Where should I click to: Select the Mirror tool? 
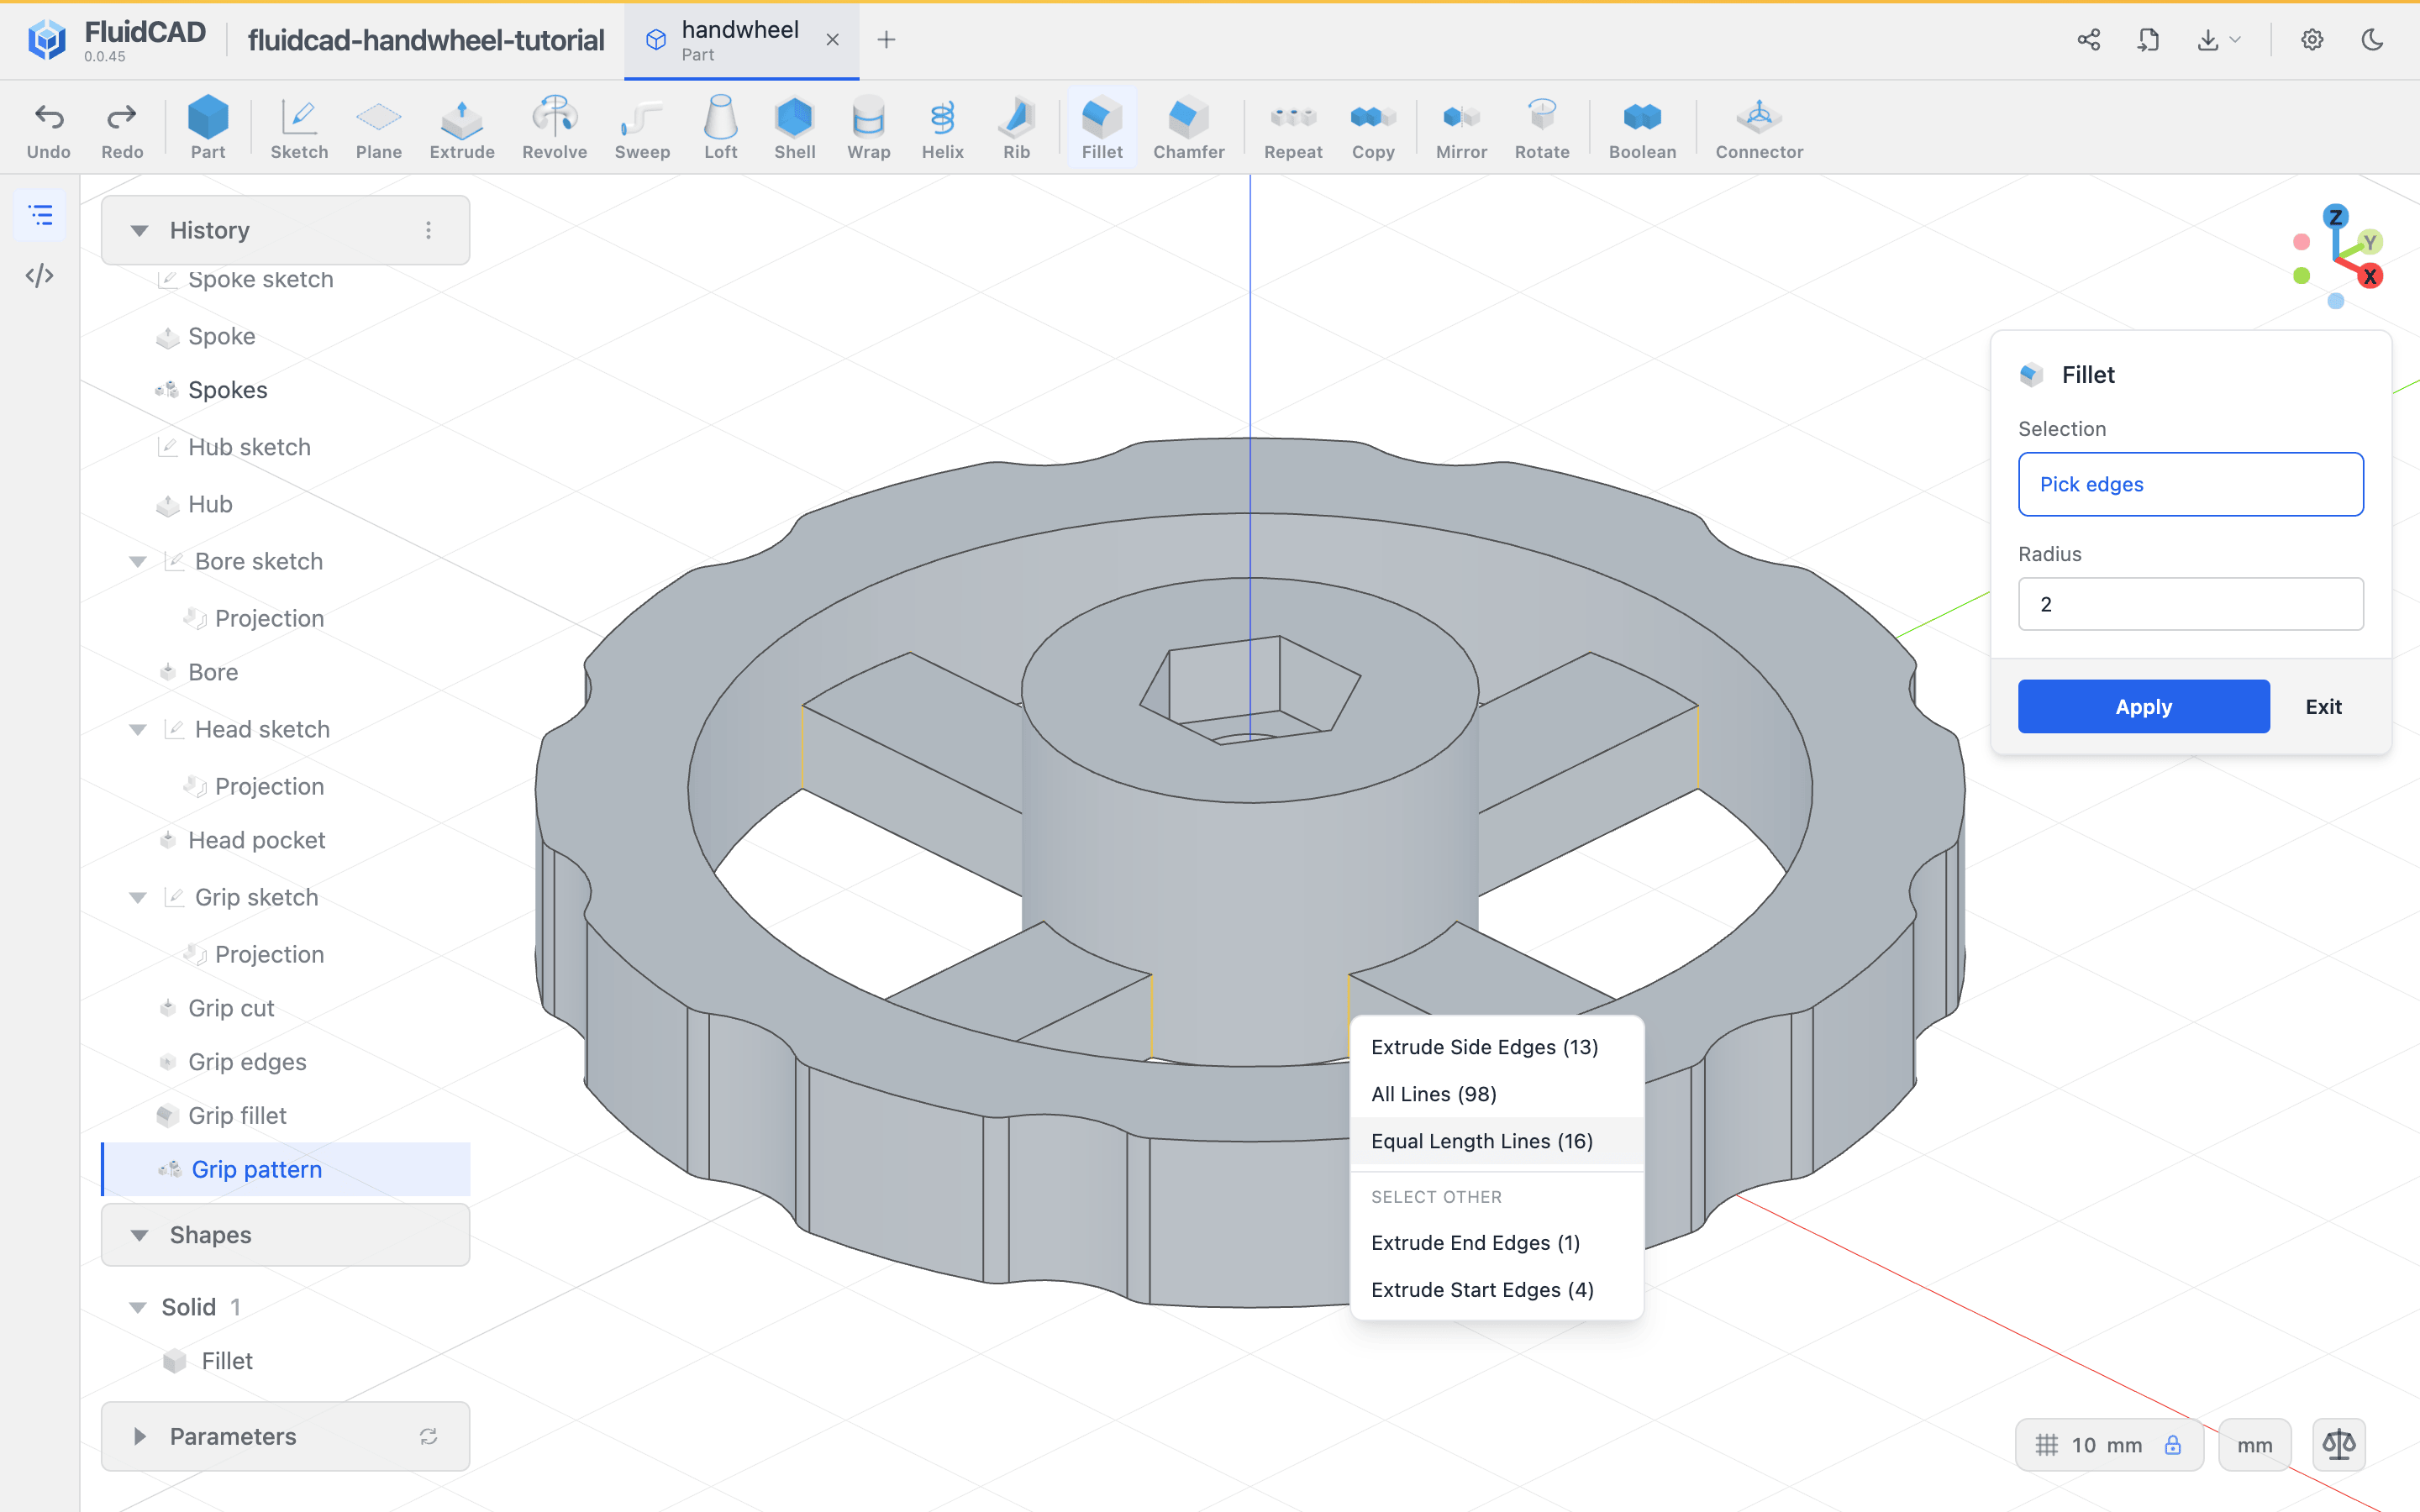1461,128
